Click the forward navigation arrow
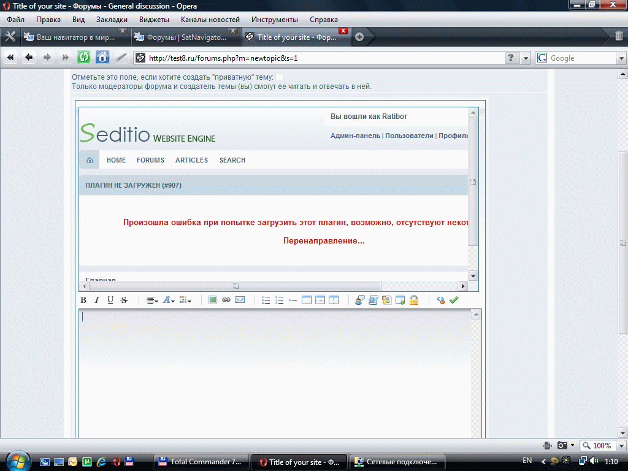Image resolution: width=628 pixels, height=471 pixels. 47,58
